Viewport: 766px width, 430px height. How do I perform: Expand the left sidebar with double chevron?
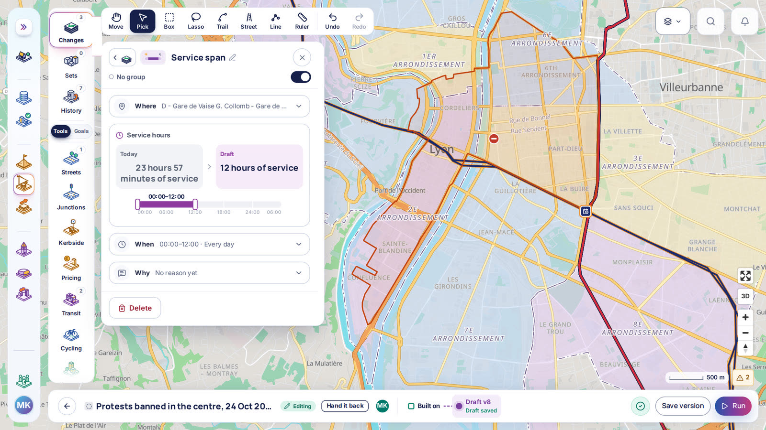click(23, 27)
